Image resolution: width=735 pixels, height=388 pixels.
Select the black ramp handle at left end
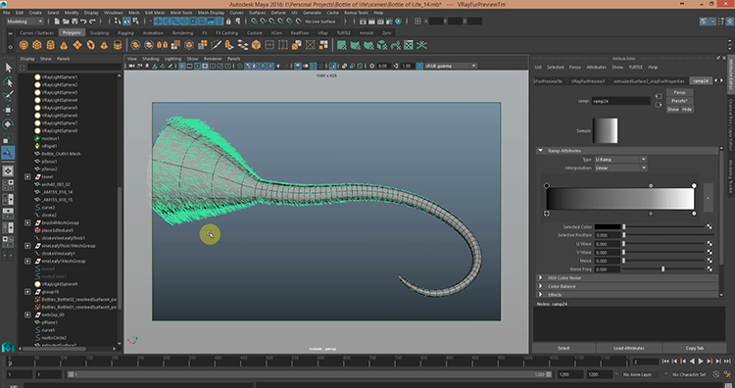tap(547, 185)
